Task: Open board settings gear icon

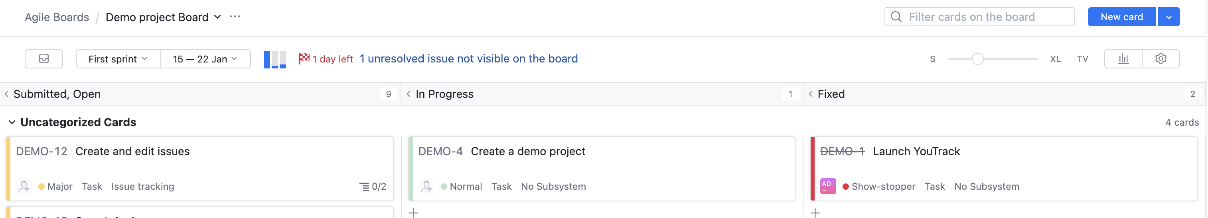Action: [1161, 59]
